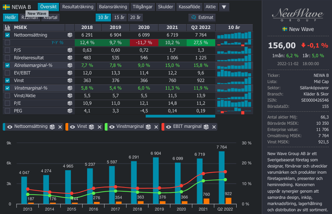Click the horizontal scrollbar under the table
Image resolution: width=332 pixels, height=214 pixels.
(x=180, y=116)
